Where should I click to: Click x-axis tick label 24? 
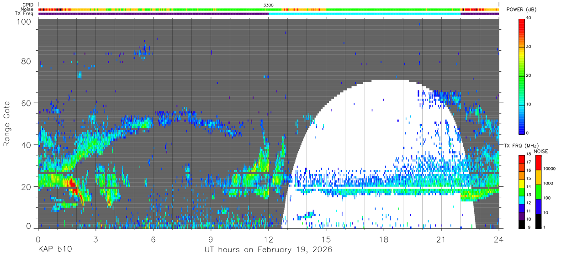499,239
